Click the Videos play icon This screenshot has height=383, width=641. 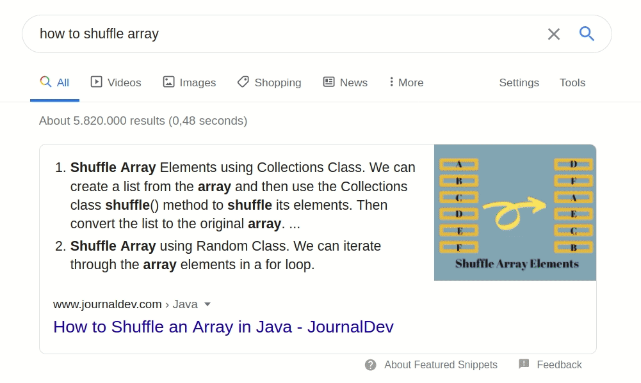tap(97, 82)
